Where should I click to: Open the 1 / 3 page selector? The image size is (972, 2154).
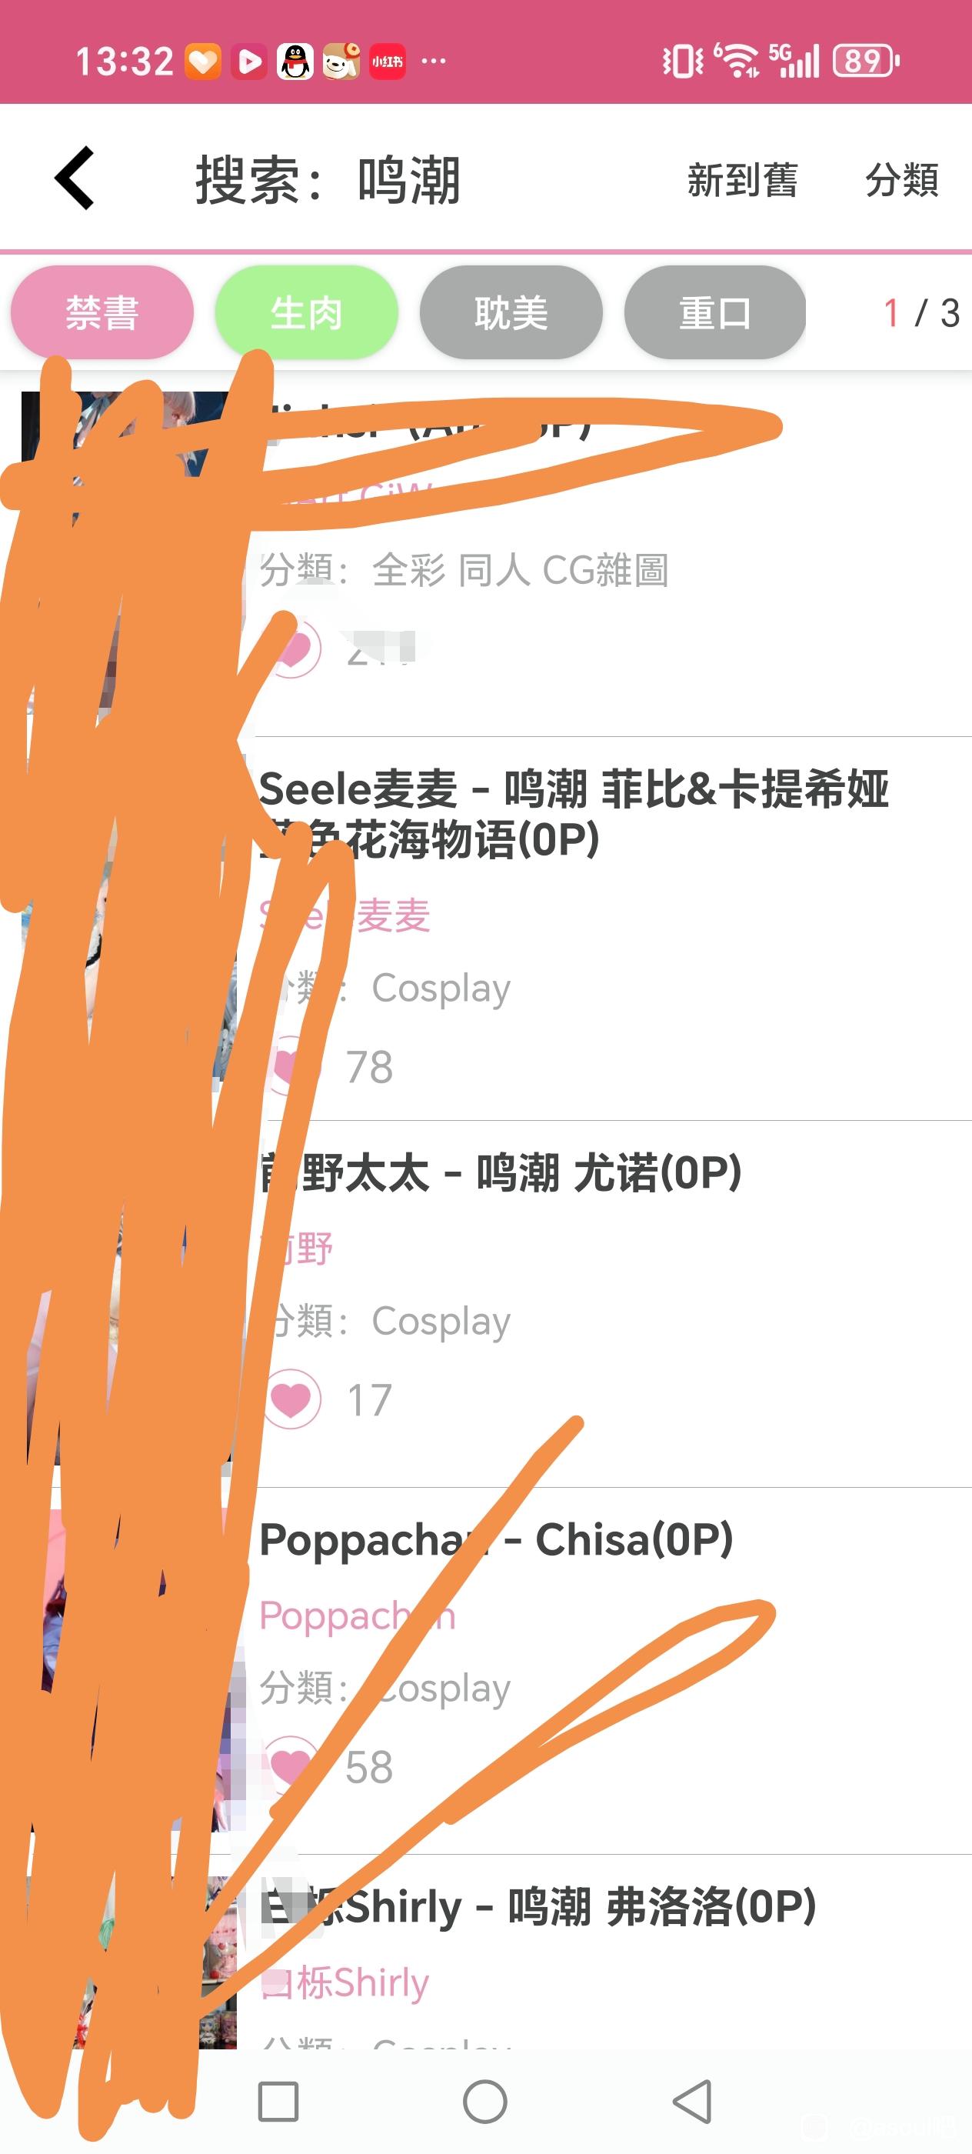921,314
